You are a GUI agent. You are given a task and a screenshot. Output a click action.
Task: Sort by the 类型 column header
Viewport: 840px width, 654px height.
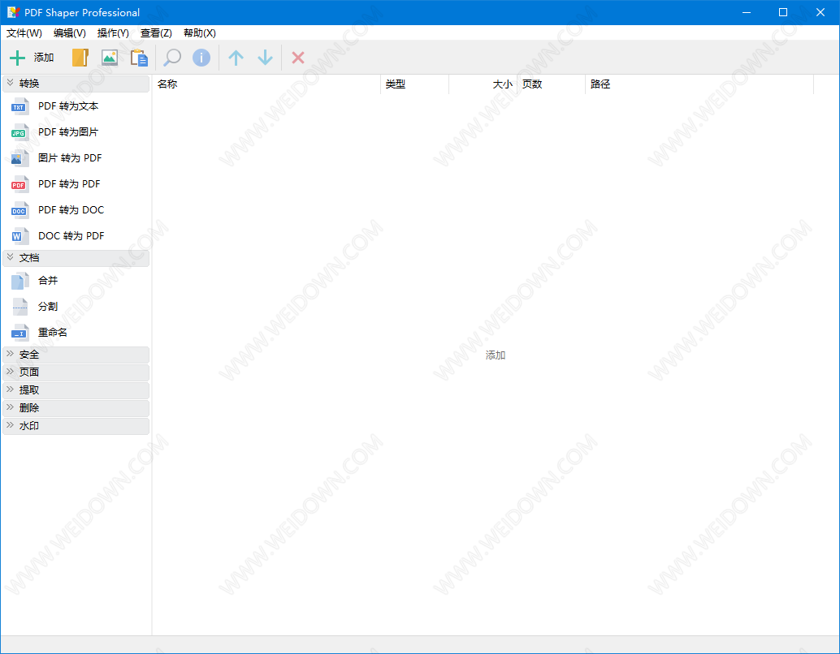tap(414, 84)
